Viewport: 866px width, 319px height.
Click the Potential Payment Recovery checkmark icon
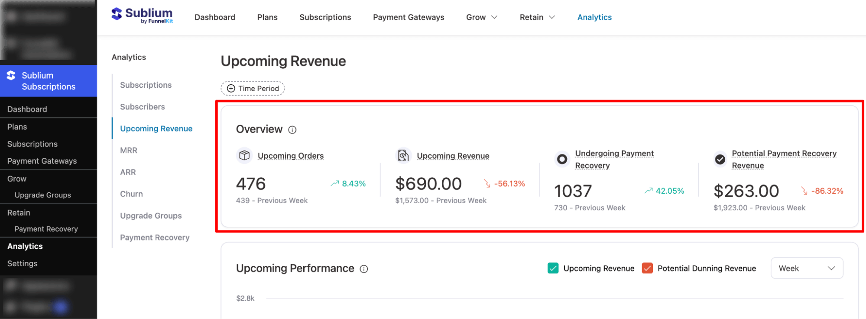(x=720, y=159)
